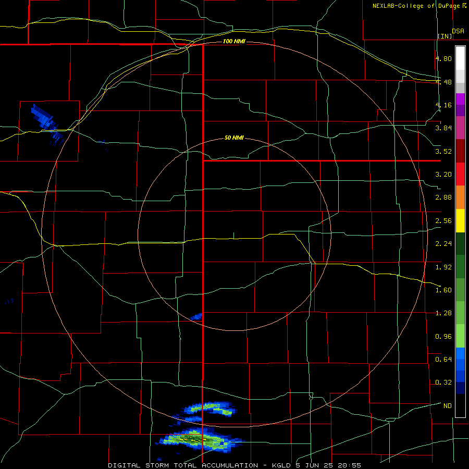Click the NEXLAB-College of DuPage label
Image resolution: width=469 pixels, height=469 pixels.
(x=416, y=6)
